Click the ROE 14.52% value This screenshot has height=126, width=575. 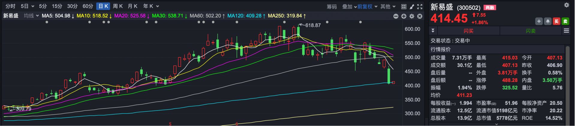(554, 118)
